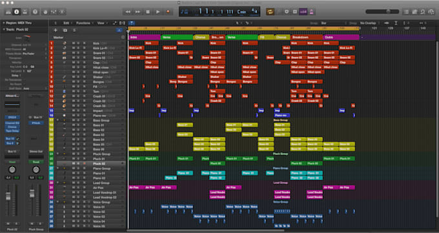Open the Note Pads button

click(414, 12)
